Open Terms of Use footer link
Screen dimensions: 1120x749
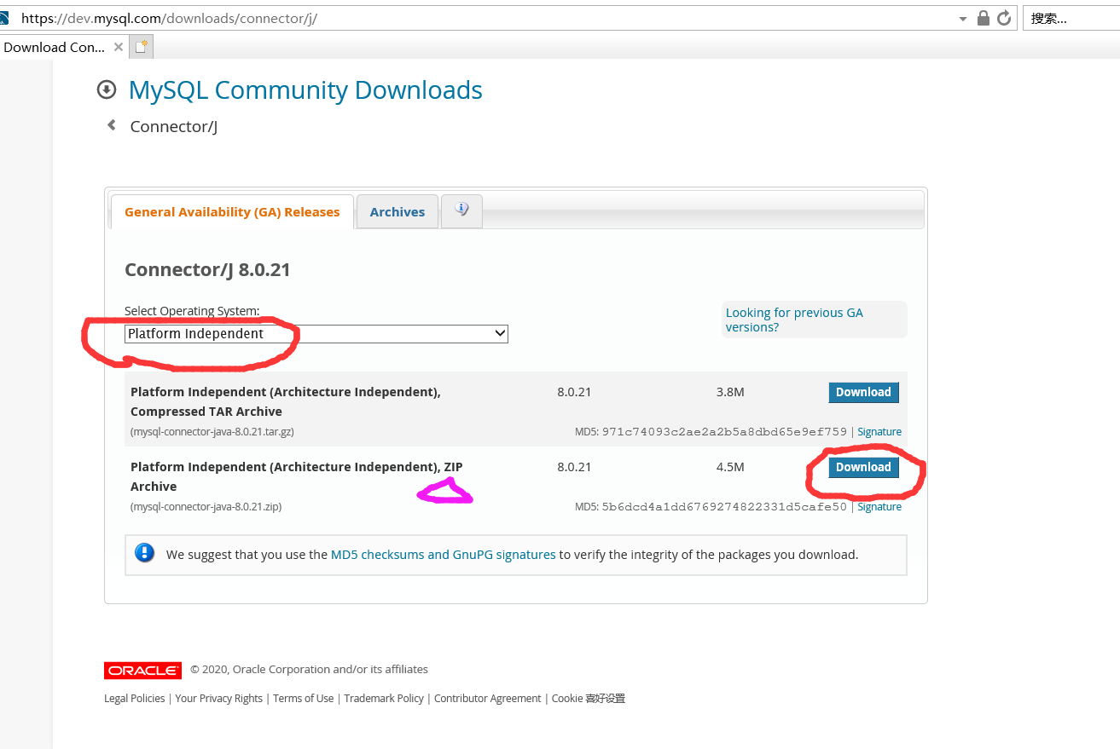tap(304, 698)
